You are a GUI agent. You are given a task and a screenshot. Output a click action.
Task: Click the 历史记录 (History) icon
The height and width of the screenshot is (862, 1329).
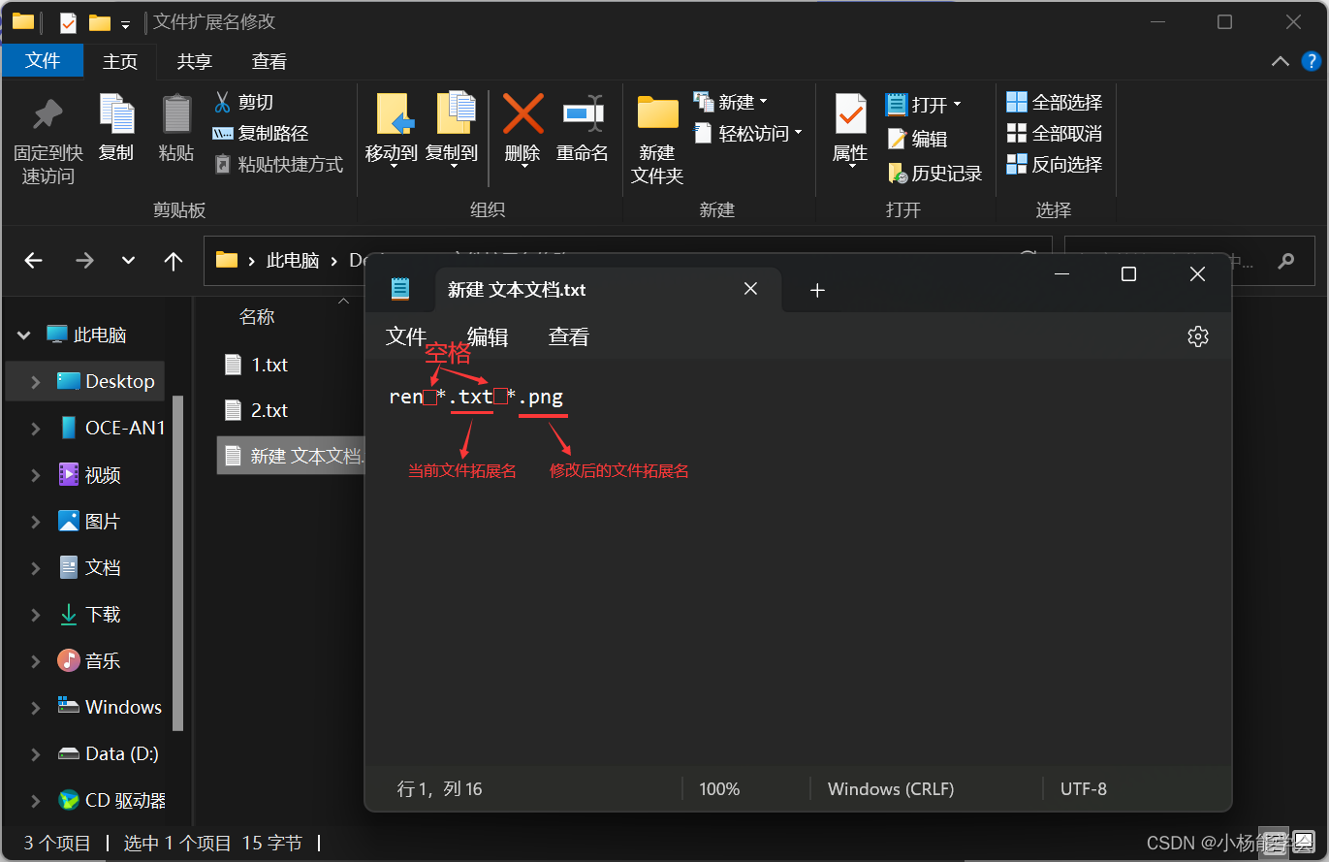[897, 173]
